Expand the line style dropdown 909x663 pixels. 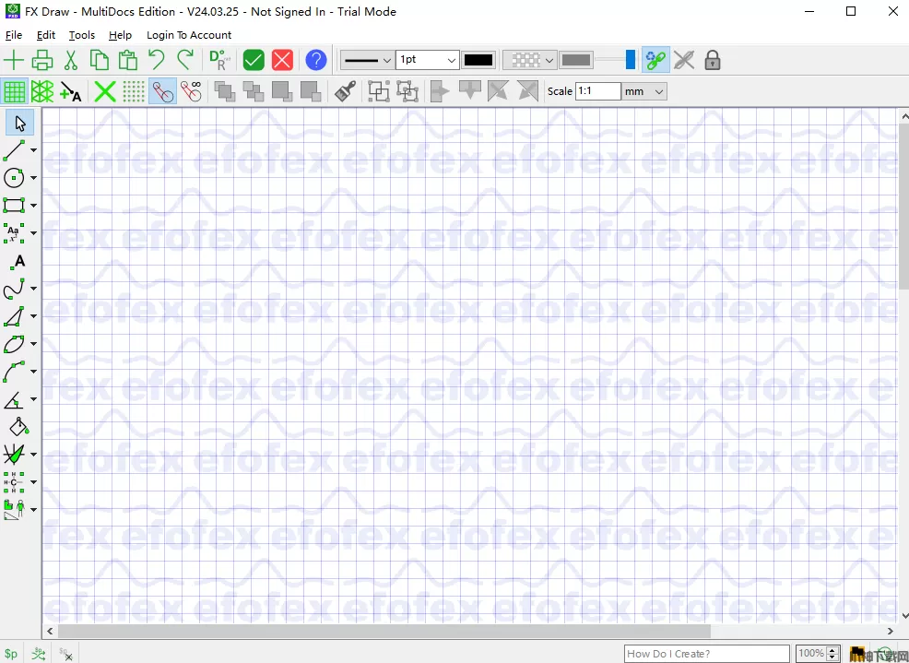pyautogui.click(x=367, y=60)
